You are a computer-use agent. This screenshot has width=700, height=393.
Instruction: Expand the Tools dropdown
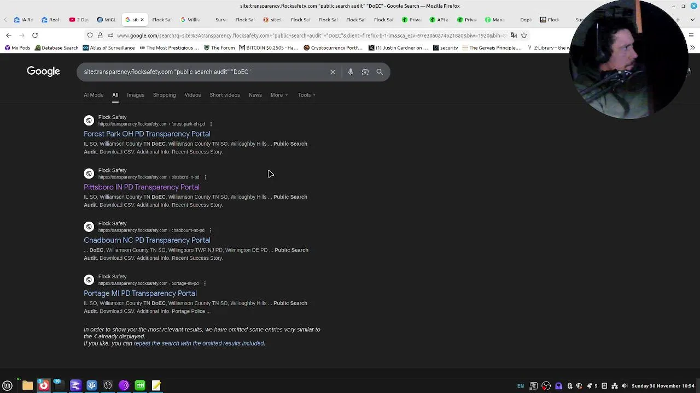306,95
